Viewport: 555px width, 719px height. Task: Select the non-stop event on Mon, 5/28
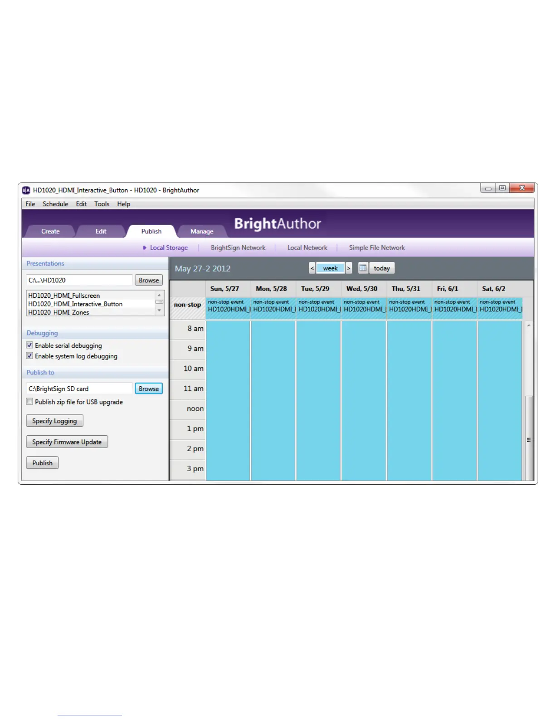click(x=273, y=308)
